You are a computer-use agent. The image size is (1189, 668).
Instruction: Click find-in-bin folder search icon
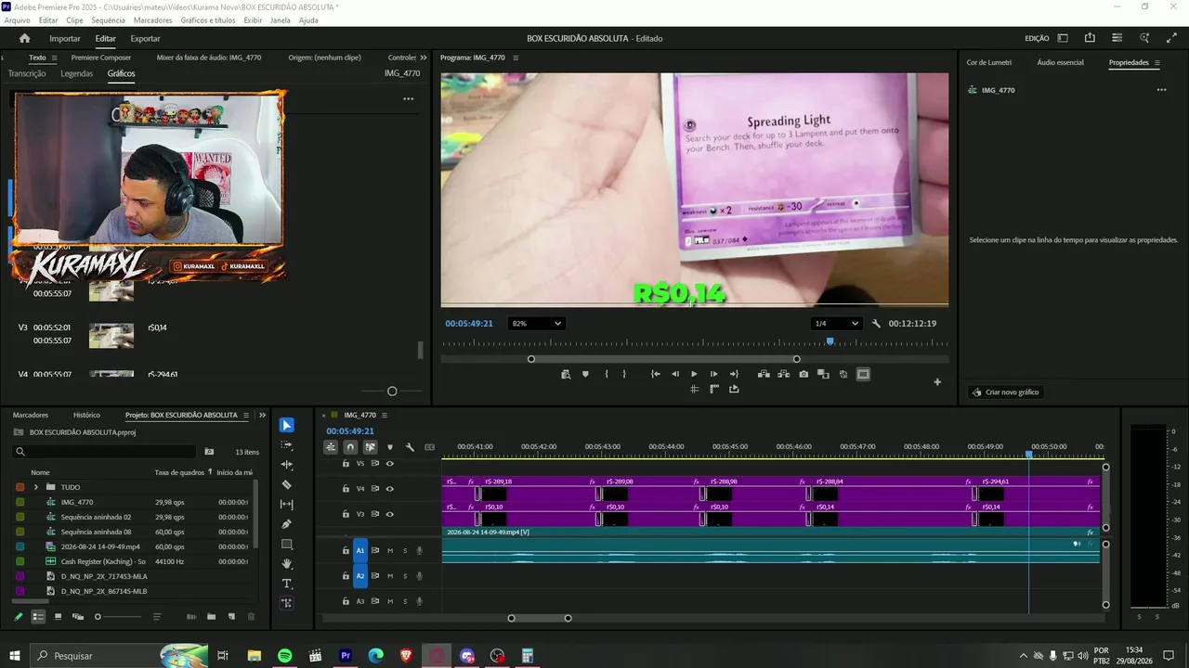pyautogui.click(x=209, y=452)
